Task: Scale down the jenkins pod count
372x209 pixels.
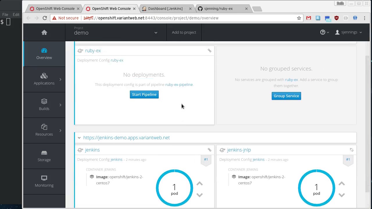Action: (x=199, y=195)
